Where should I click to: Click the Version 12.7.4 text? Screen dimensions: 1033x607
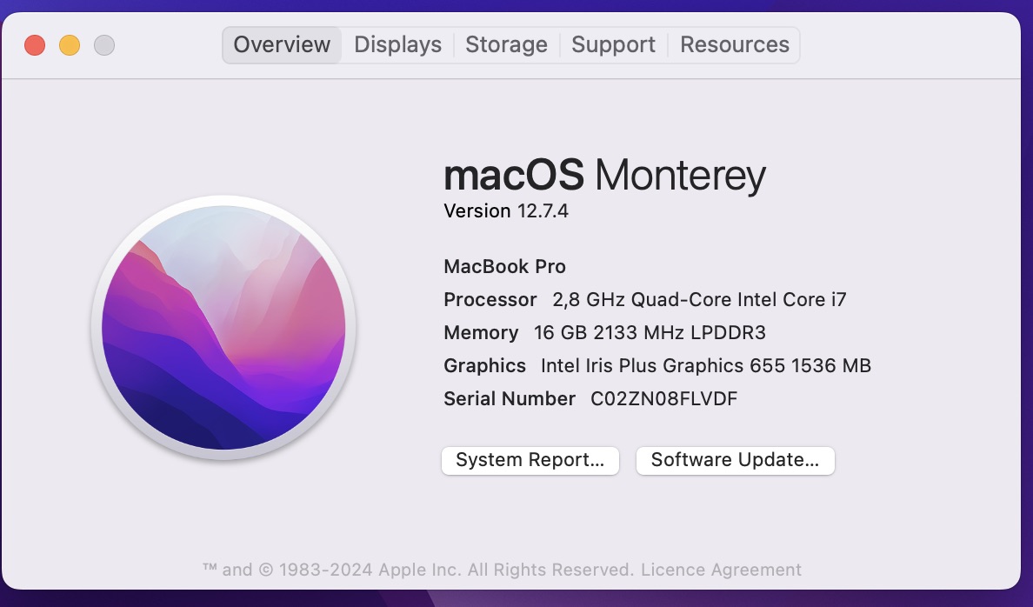tap(506, 210)
